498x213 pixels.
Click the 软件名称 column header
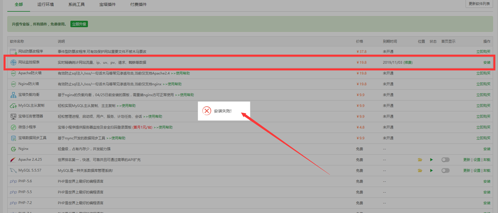point(17,41)
